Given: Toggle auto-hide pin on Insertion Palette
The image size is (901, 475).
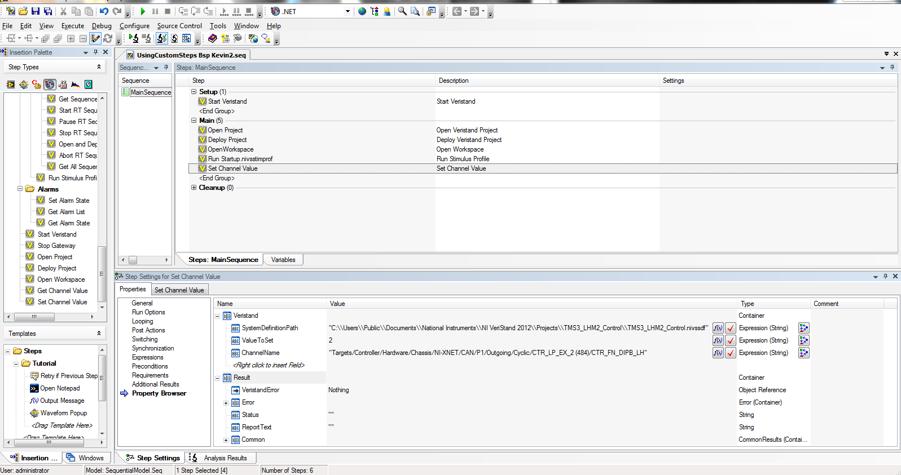Looking at the screenshot, I should click(95, 52).
